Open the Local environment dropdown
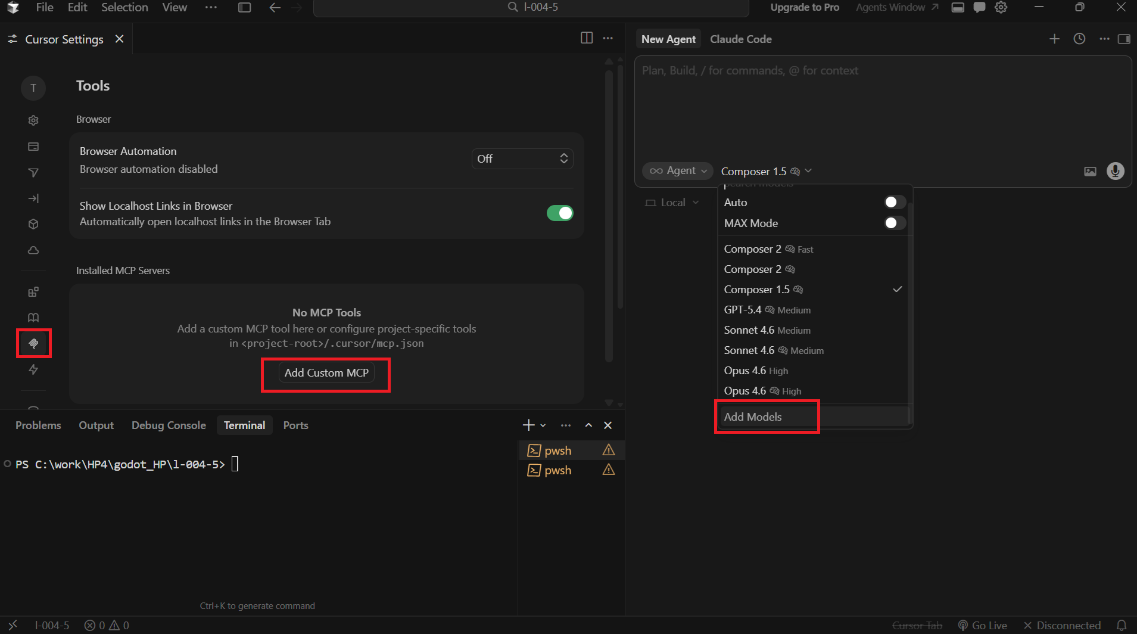 click(672, 203)
